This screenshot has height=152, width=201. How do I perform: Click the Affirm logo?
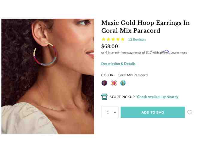[x=164, y=52]
